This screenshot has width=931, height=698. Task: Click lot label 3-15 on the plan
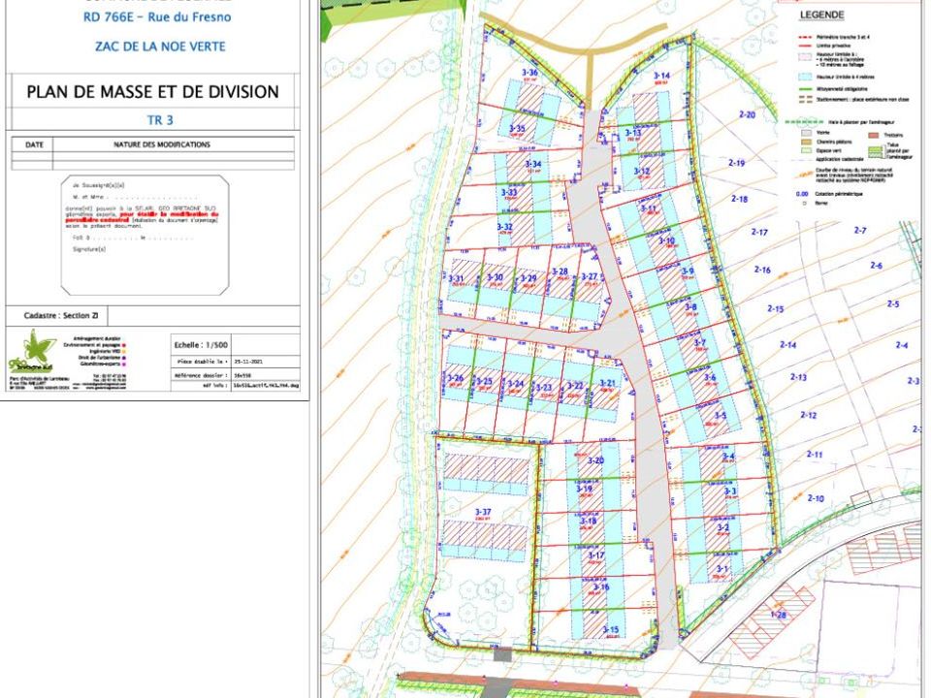(x=611, y=630)
